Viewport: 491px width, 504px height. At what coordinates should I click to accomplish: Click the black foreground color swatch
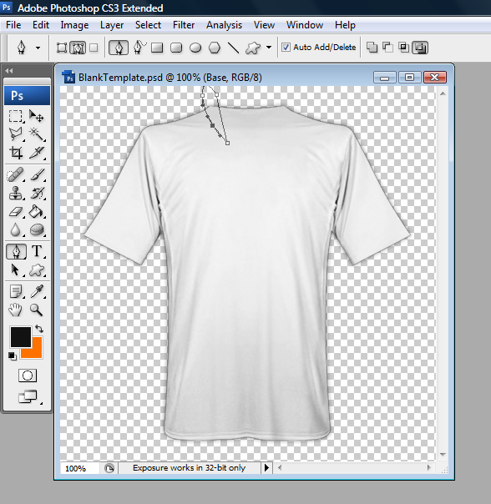(21, 336)
